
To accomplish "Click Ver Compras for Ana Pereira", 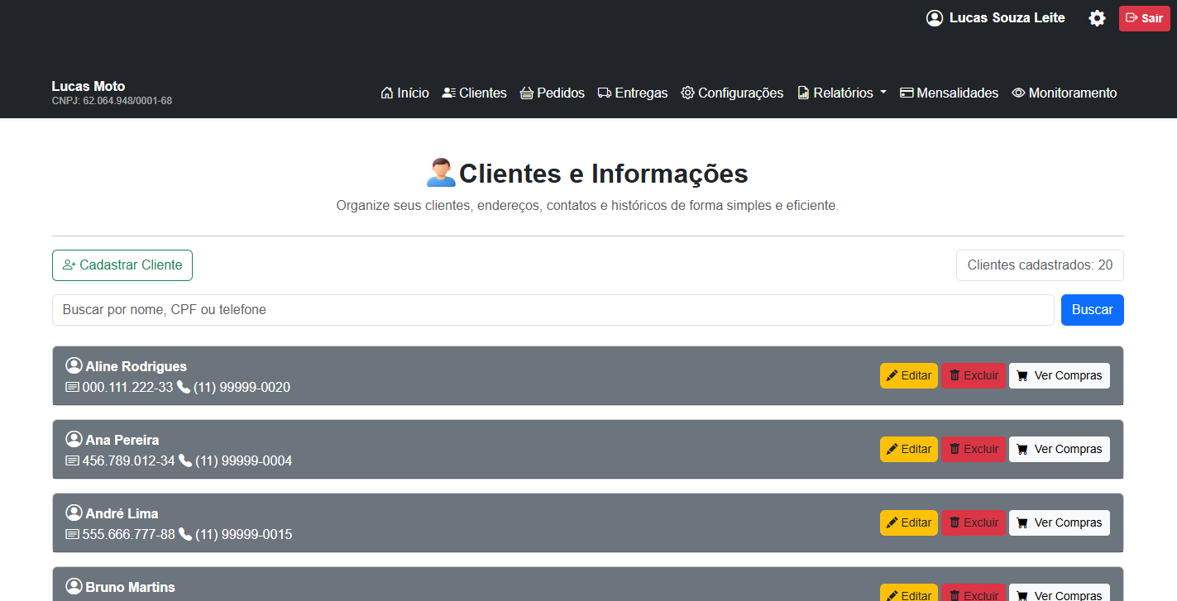I will click(x=1059, y=449).
